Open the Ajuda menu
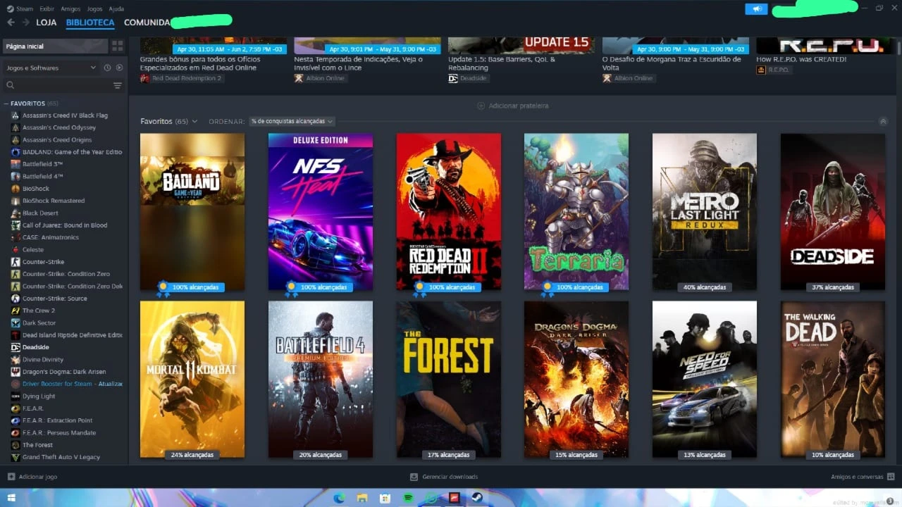 pyautogui.click(x=117, y=8)
